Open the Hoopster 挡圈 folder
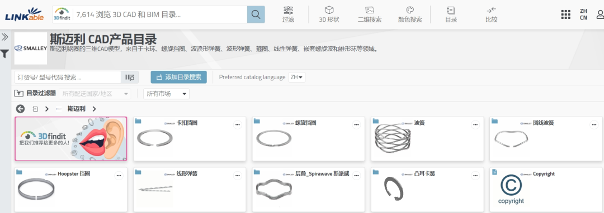The height and width of the screenshot is (213, 604). tap(71, 190)
